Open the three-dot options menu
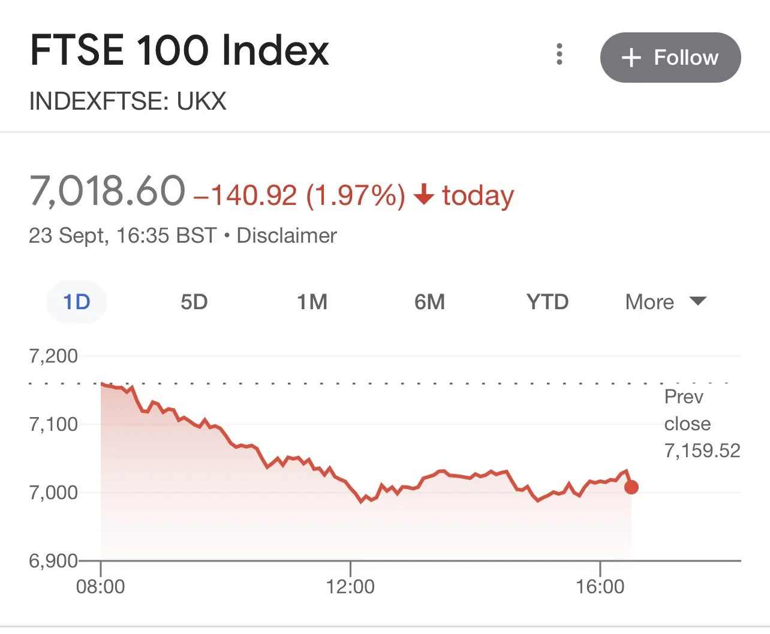 click(x=560, y=54)
